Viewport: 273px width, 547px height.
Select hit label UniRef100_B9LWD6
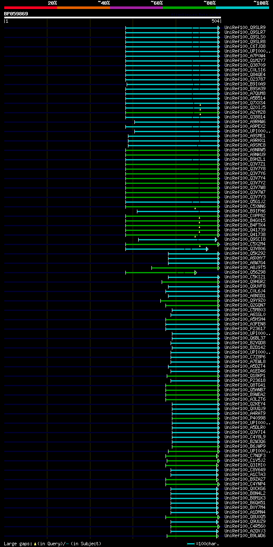click(245, 535)
